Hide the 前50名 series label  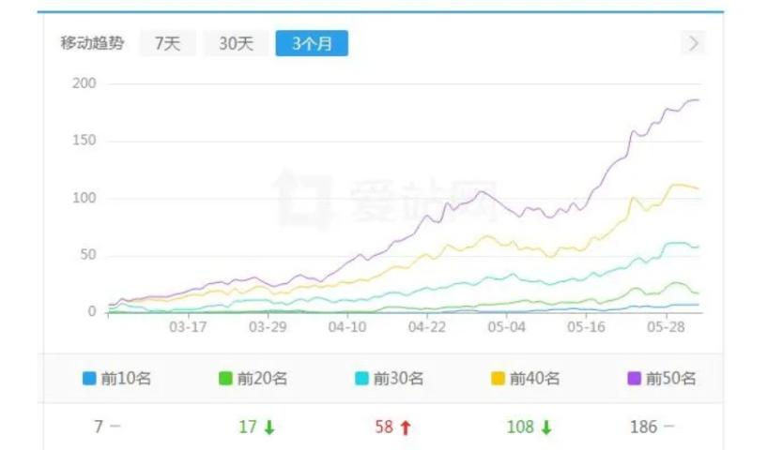tap(670, 379)
